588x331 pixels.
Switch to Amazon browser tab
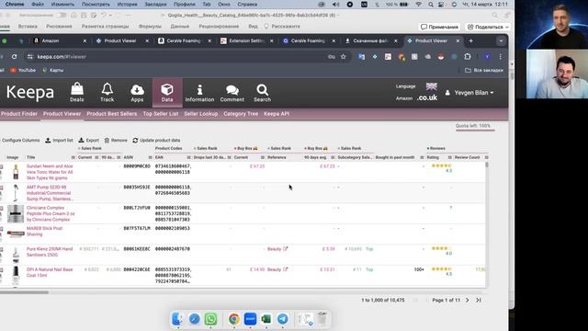click(x=59, y=40)
